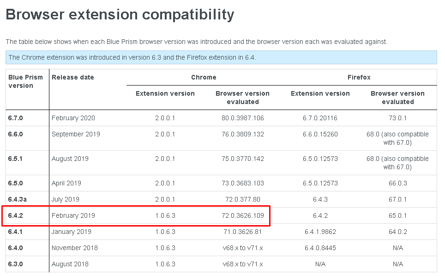Image resolution: width=445 pixels, height=276 pixels.
Task: Select the 'Release date' column header
Action: point(72,77)
